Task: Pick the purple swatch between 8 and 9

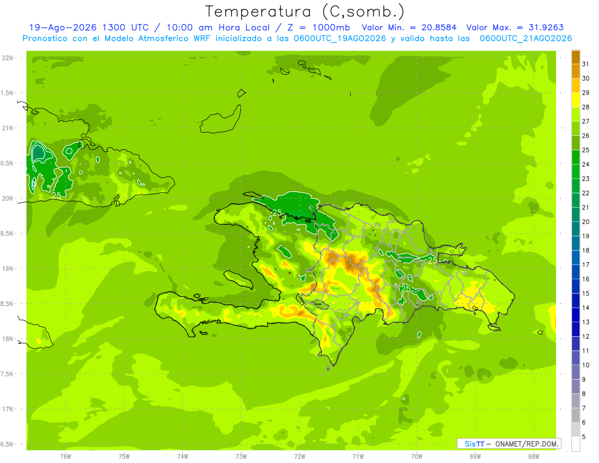Action: (x=576, y=387)
